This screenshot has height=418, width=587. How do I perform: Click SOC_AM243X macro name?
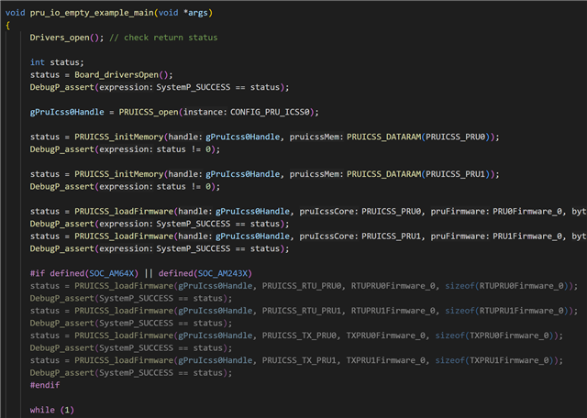pyautogui.click(x=222, y=273)
